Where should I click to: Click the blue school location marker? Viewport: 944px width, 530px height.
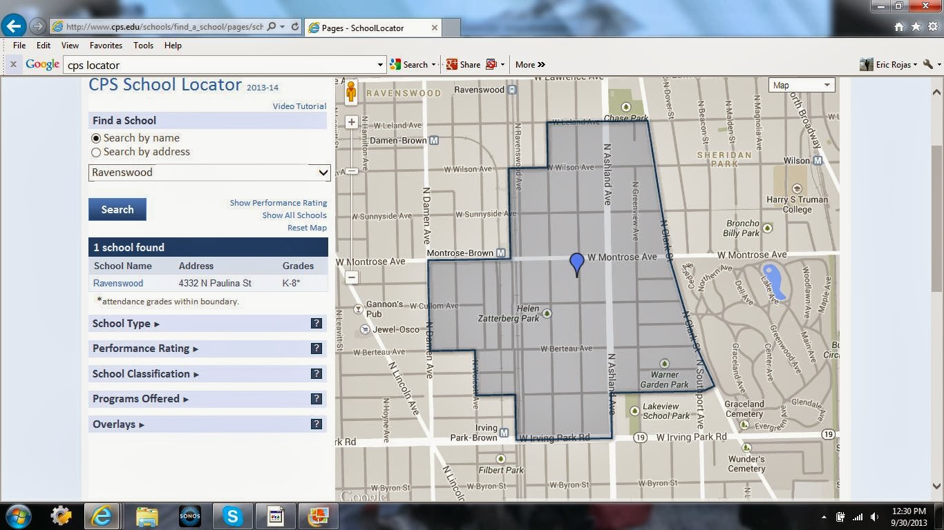(577, 264)
